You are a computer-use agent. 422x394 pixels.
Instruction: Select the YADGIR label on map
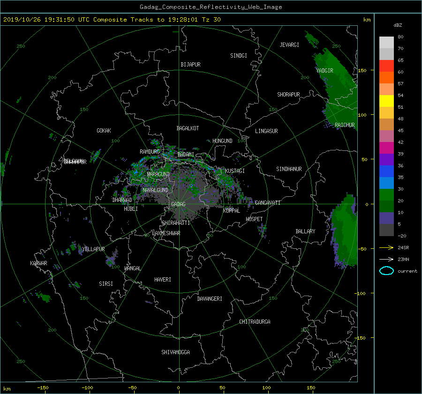(324, 70)
